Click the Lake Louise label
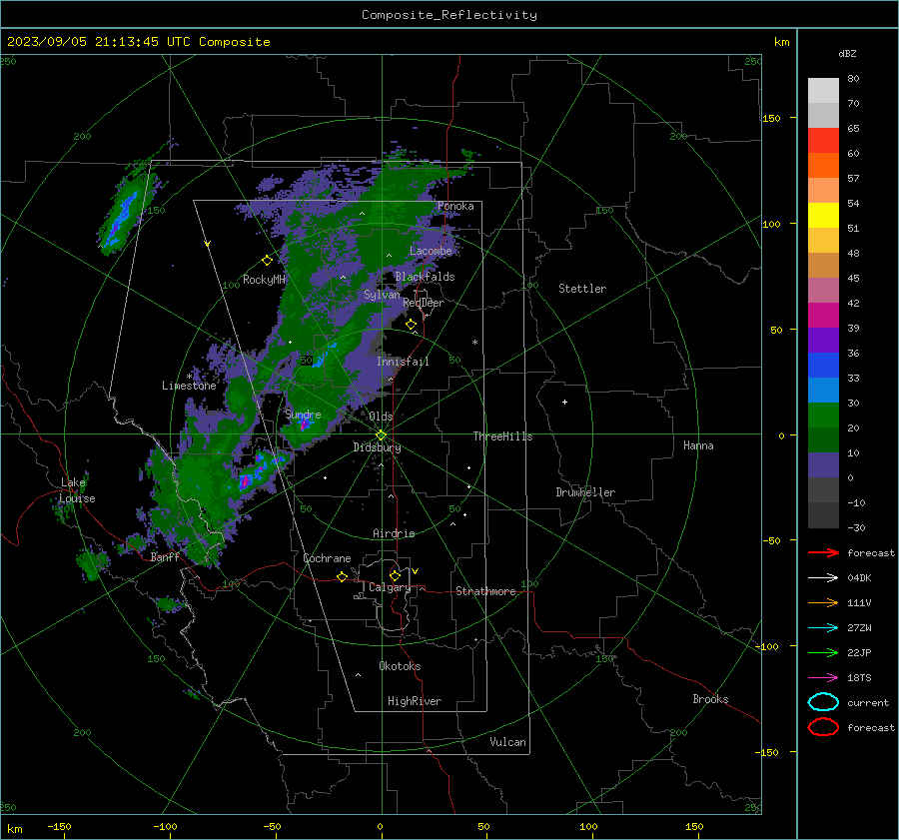Image resolution: width=899 pixels, height=840 pixels. pyautogui.click(x=77, y=490)
